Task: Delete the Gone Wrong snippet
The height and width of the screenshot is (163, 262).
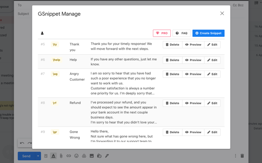Action: 172,132
